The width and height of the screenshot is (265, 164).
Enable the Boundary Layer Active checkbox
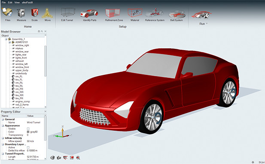28,147
